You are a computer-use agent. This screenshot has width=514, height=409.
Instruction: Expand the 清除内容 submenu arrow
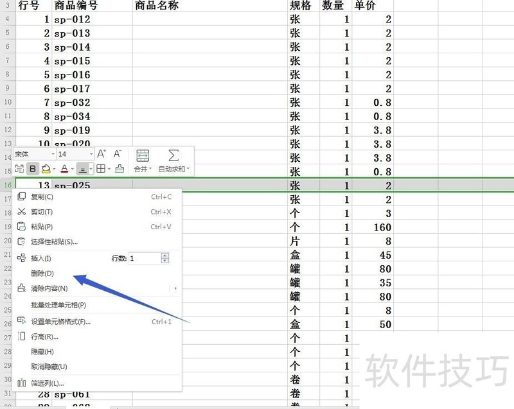coord(175,288)
